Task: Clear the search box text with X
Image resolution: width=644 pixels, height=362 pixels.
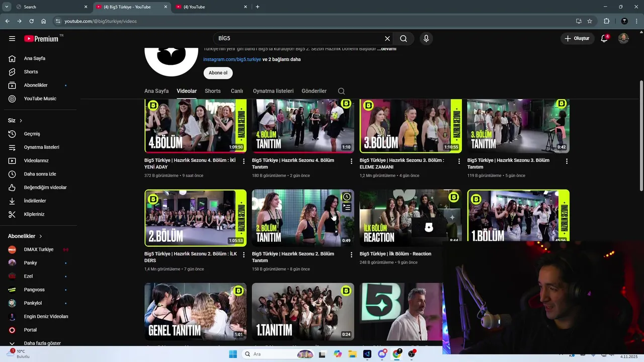Action: tap(387, 38)
